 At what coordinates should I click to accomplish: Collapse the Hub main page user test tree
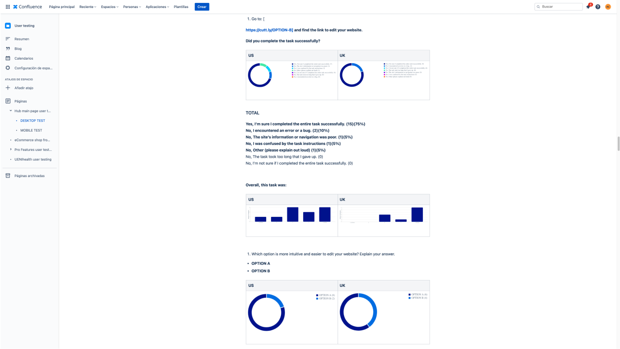(11, 111)
